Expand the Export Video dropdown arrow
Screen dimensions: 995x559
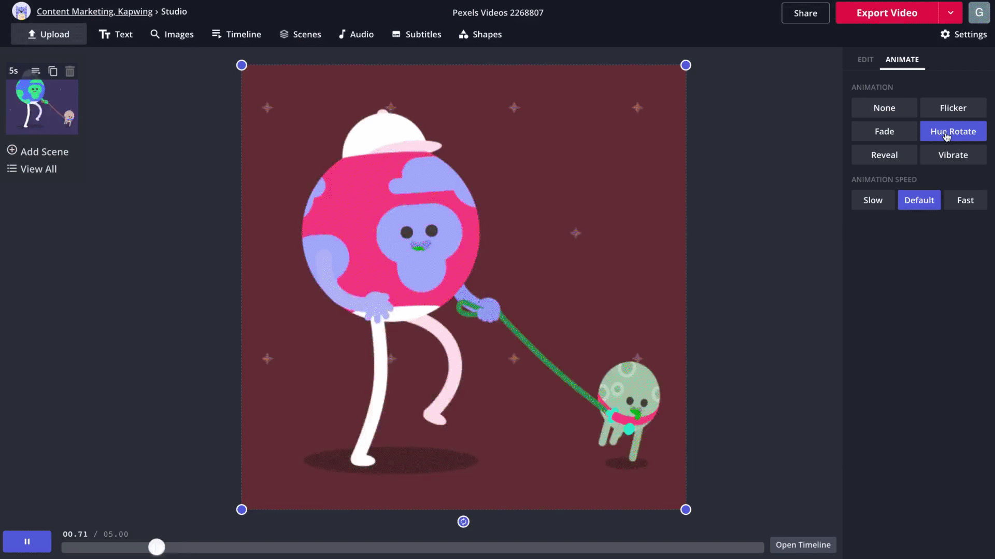(x=950, y=13)
